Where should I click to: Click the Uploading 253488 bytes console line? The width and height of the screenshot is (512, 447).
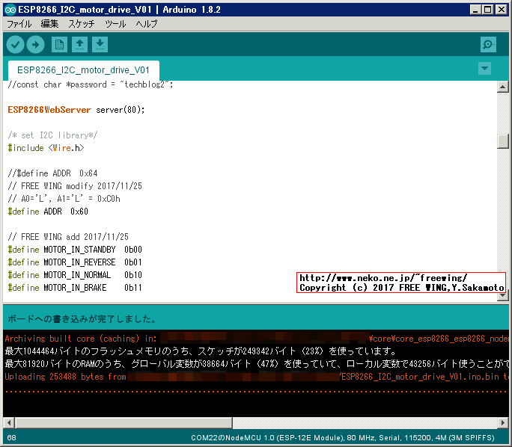[256, 377]
